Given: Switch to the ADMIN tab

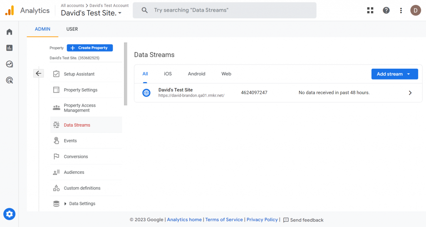Looking at the screenshot, I should (42, 29).
